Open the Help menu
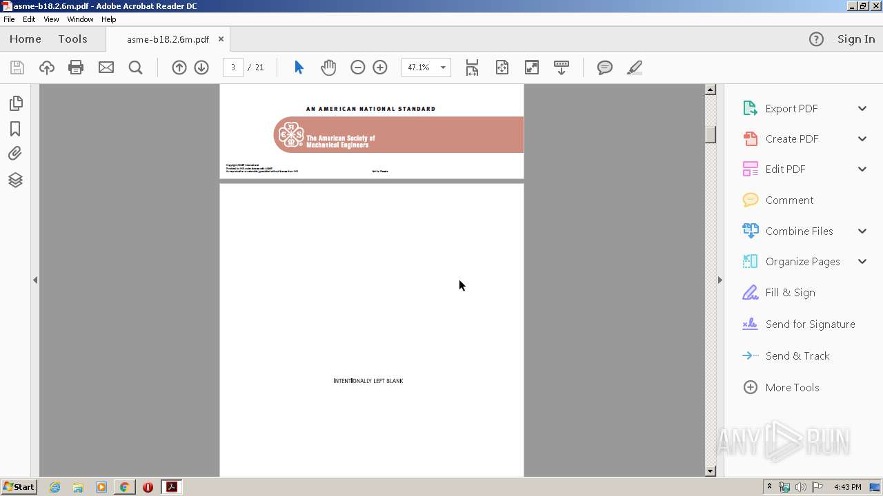 tap(109, 19)
